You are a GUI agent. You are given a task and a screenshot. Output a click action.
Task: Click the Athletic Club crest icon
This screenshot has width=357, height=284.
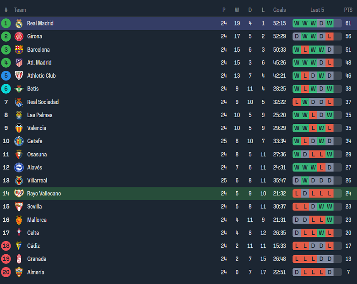pyautogui.click(x=19, y=76)
